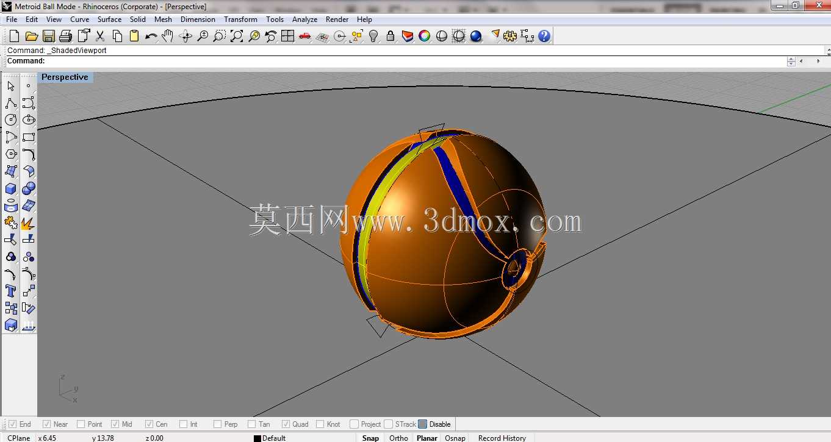Toggle Planar in the status bar
Viewport: 831px width, 442px height.
[427, 438]
